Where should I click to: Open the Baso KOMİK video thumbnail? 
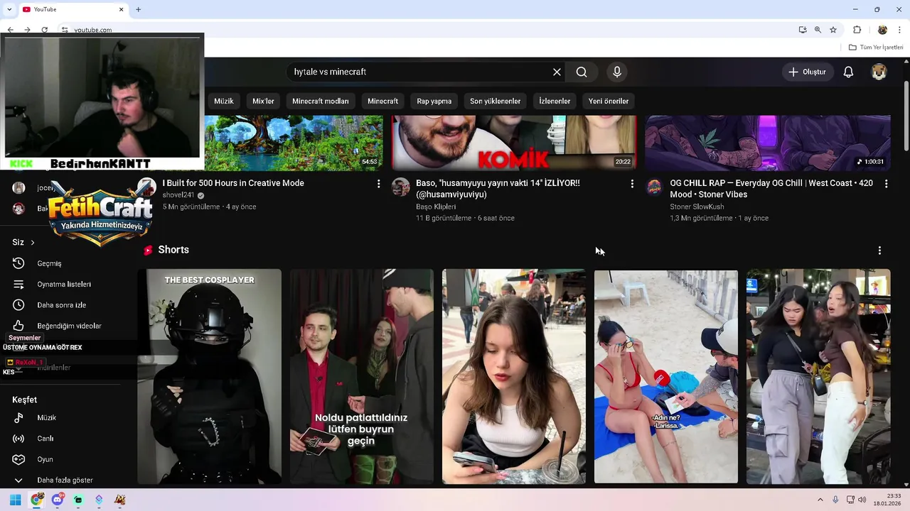[514, 143]
